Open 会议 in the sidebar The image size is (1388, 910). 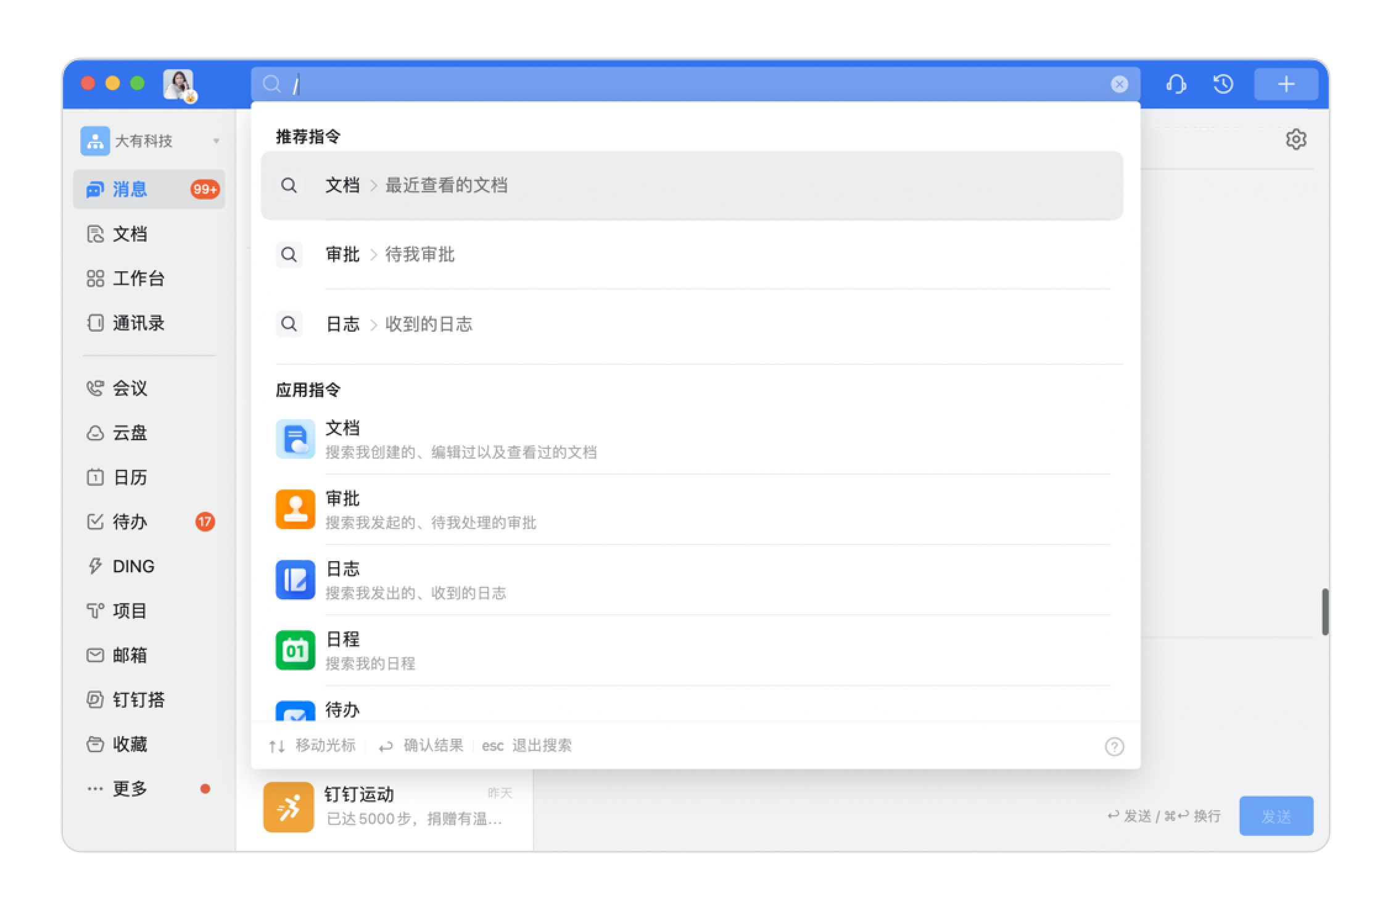coord(149,388)
